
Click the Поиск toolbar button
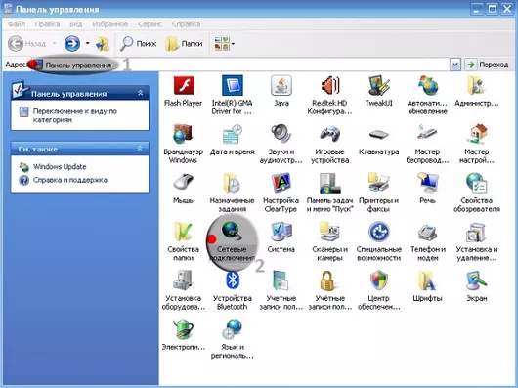coord(138,44)
